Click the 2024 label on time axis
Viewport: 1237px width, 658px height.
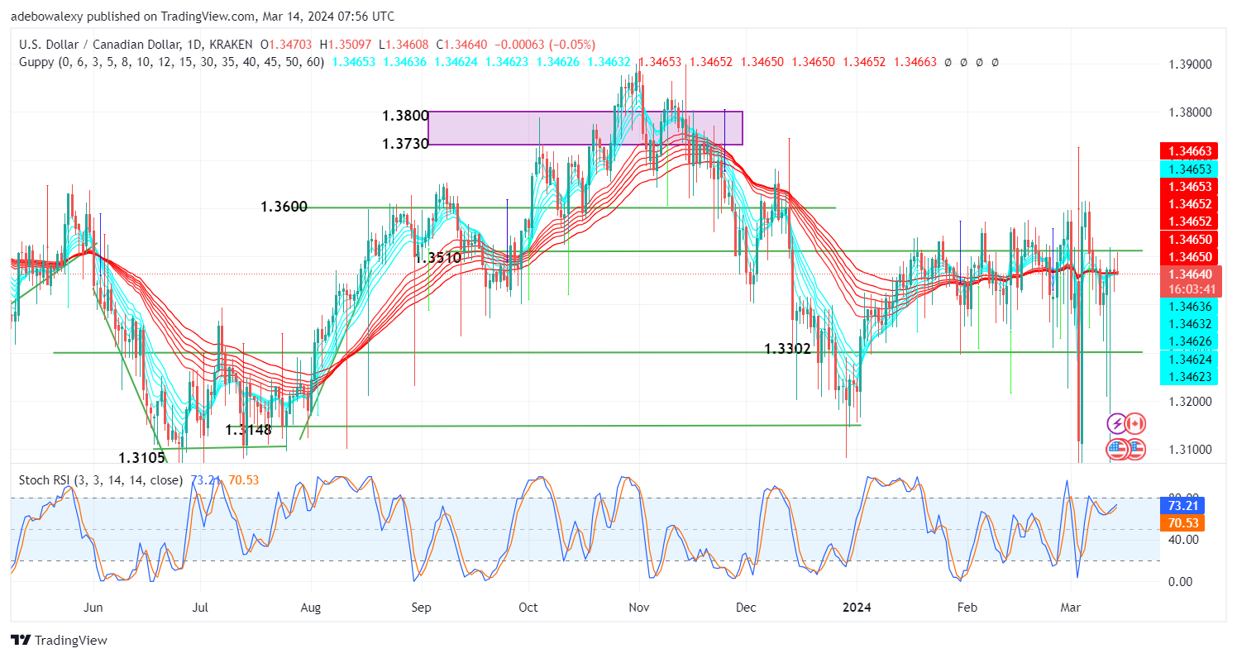click(x=857, y=607)
